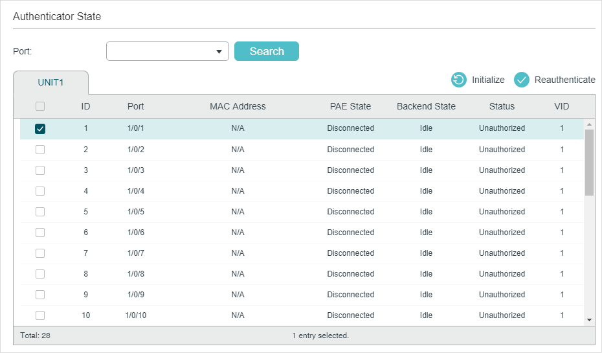Screen dimensions: 602x353
Task: Click the Port dropdown arrow
Action: pos(219,51)
